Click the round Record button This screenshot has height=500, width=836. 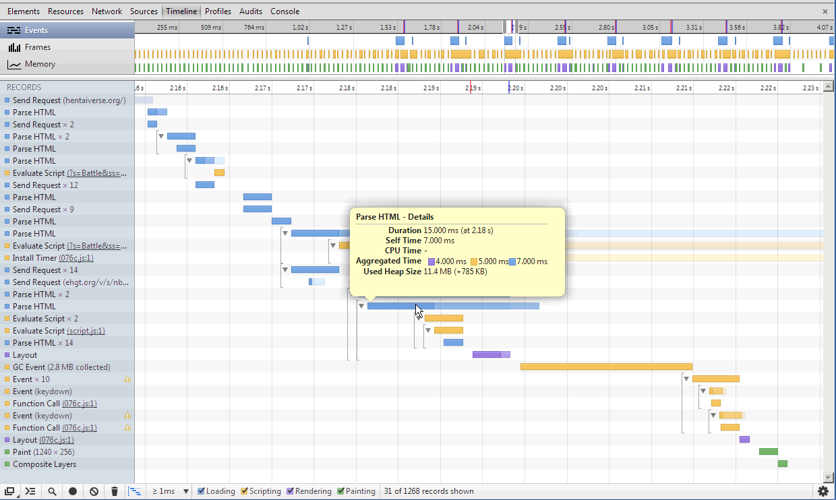(73, 491)
